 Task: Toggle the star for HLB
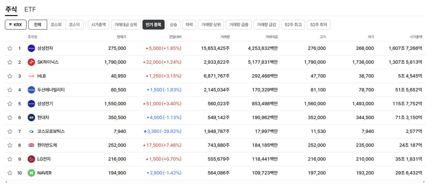10,76
